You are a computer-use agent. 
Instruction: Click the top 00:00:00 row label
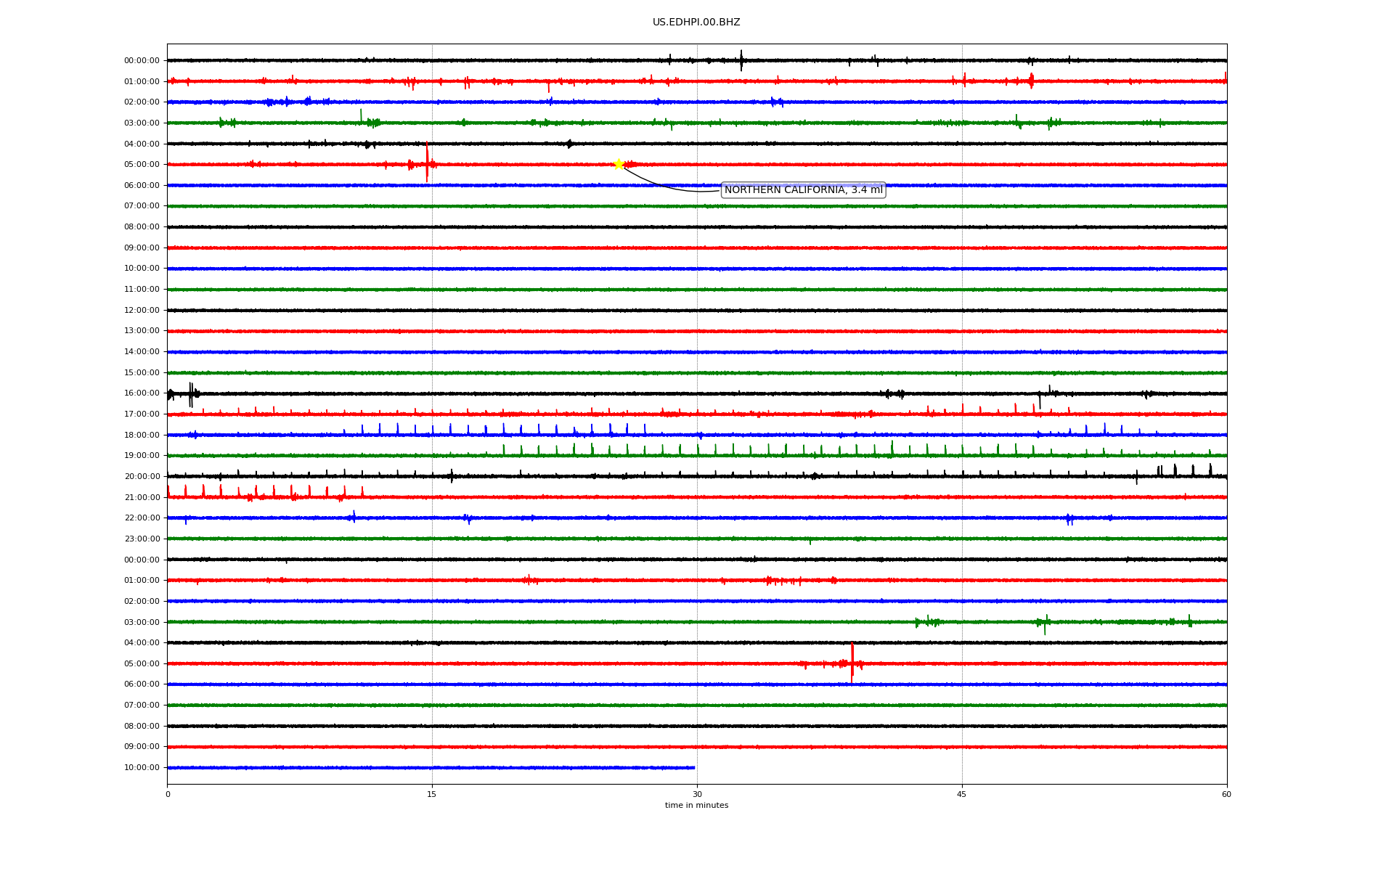(x=142, y=61)
